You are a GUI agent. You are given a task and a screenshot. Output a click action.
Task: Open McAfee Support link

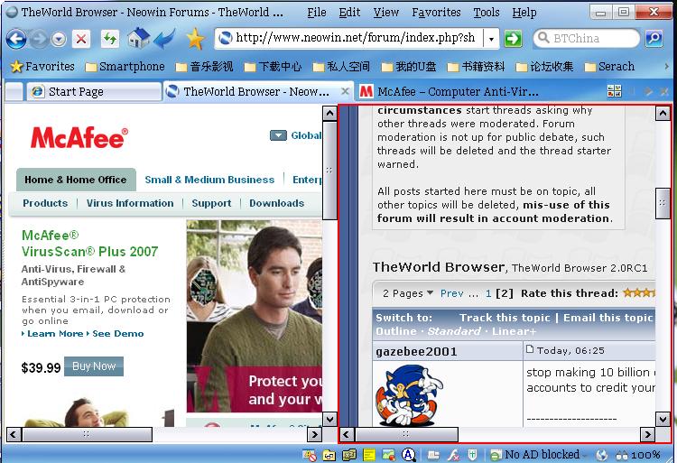tap(211, 203)
